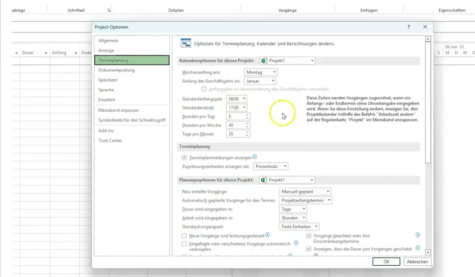Disable Terminplanmeldungen anzeigen checkbox
475x277 pixels.
tap(184, 157)
